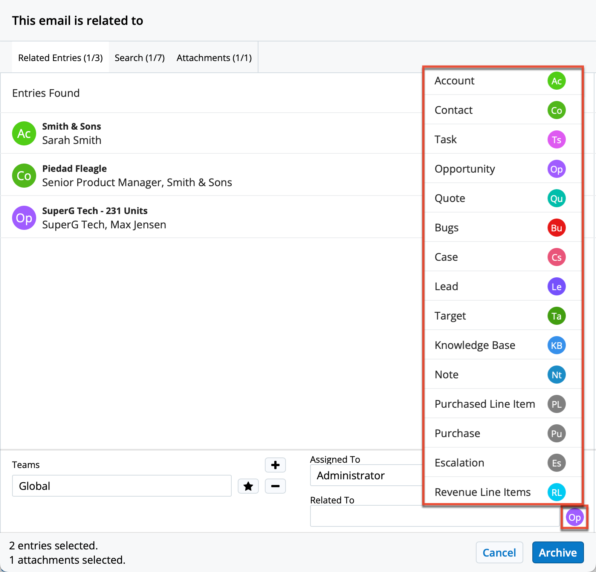
Task: Pick Case in the module list
Action: tap(503, 257)
